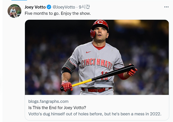Click the Joey Votto display name
Viewport: 173px width, 122px height.
35,7
